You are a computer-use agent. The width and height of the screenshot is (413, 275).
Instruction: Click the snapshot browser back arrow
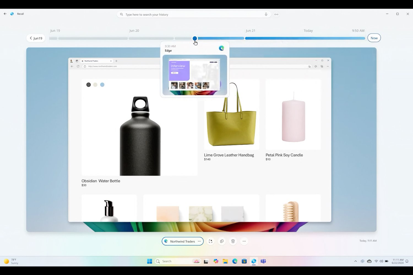pyautogui.click(x=72, y=66)
